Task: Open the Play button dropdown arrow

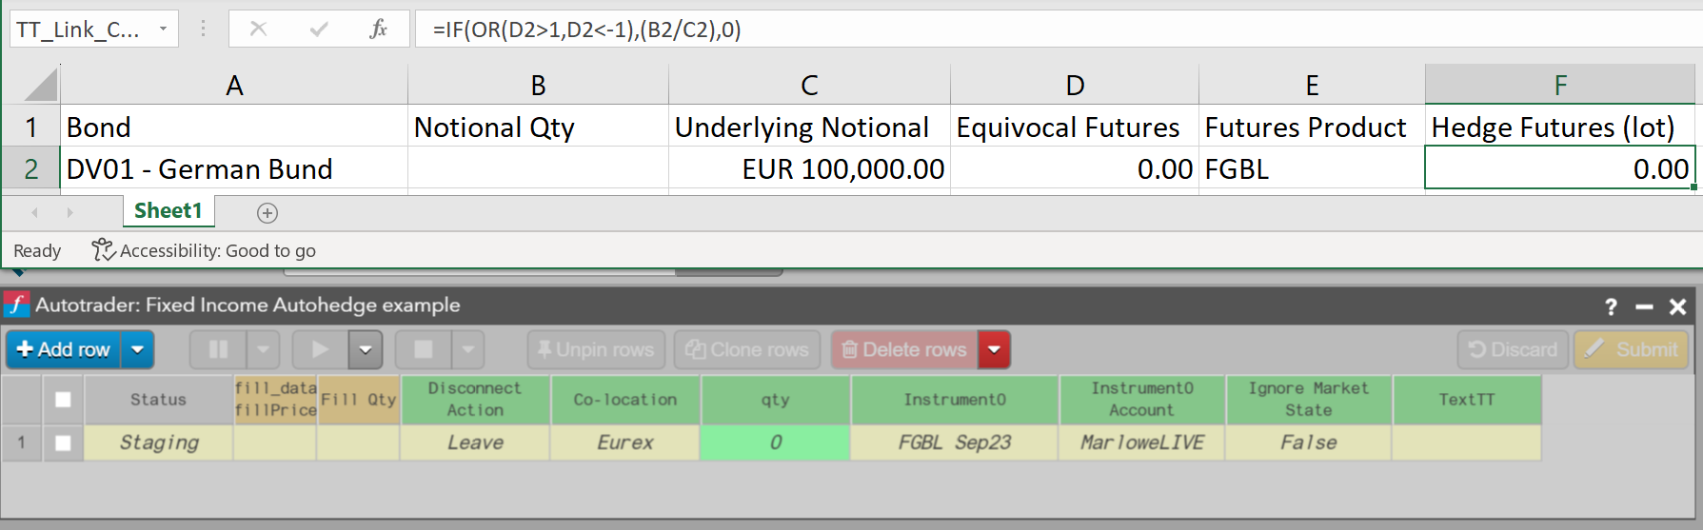Action: coord(366,350)
